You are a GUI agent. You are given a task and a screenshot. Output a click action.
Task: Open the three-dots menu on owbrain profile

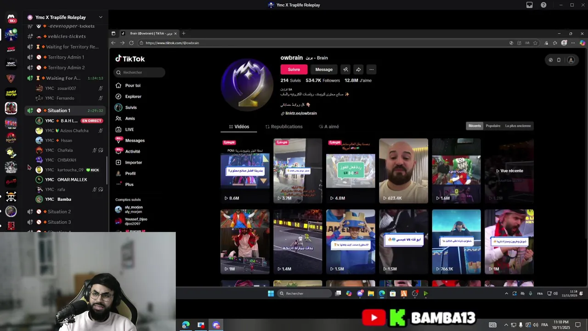pos(371,69)
